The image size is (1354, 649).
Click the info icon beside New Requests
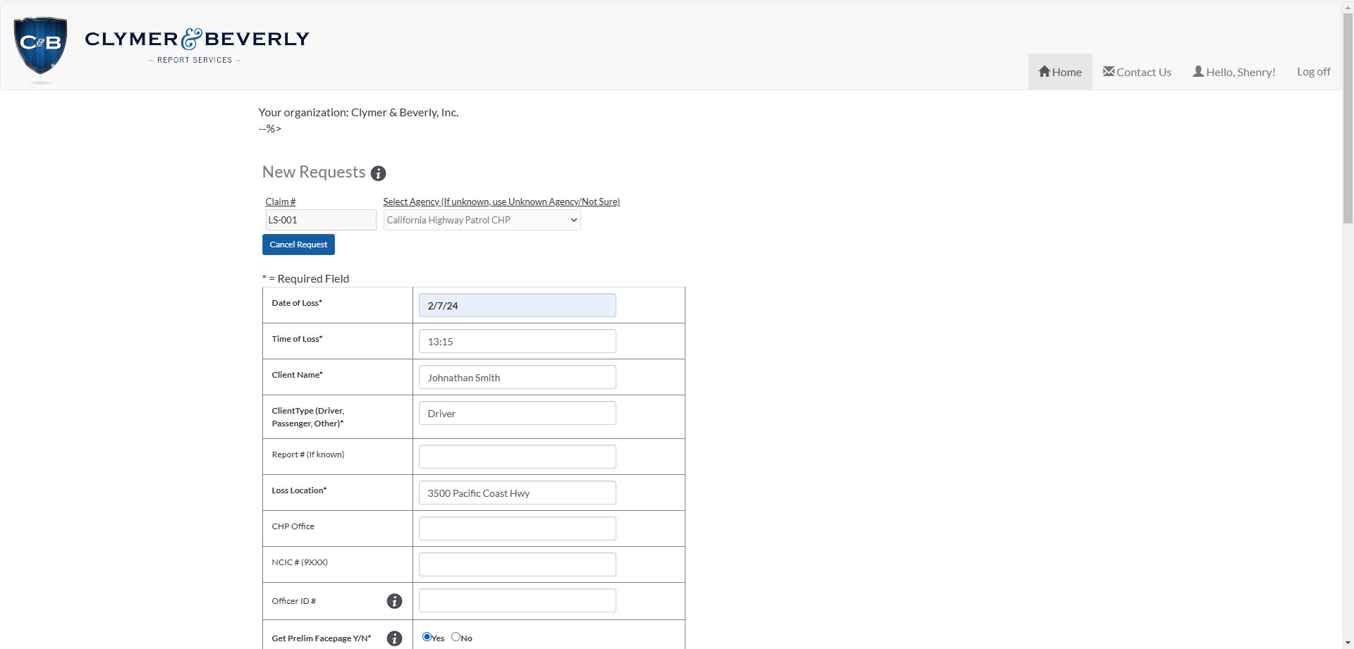378,173
